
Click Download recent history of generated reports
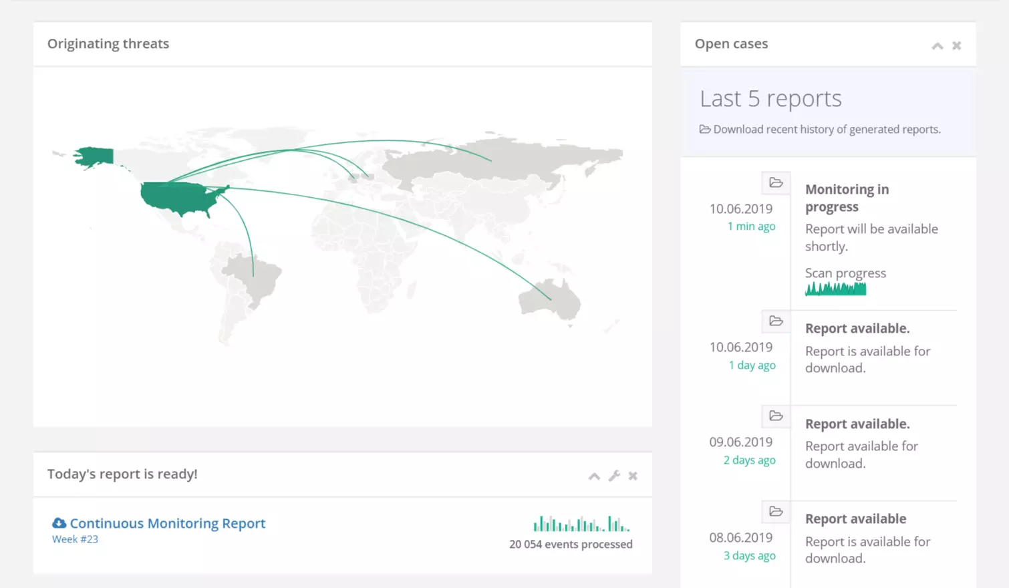[826, 130]
